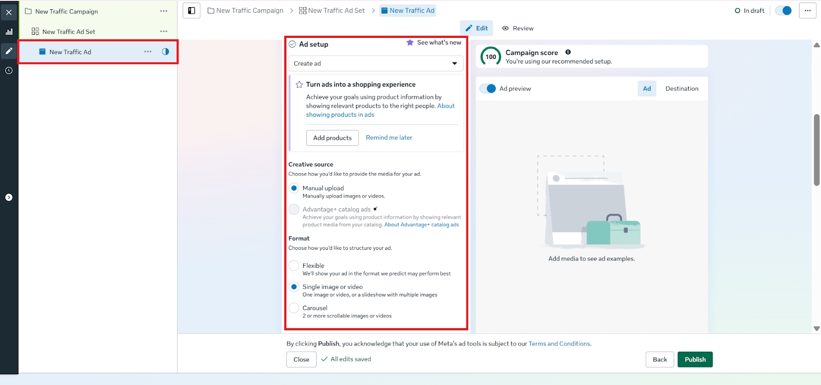The image size is (821, 385).
Task: Open the bar chart insights icon
Action: pos(9,32)
